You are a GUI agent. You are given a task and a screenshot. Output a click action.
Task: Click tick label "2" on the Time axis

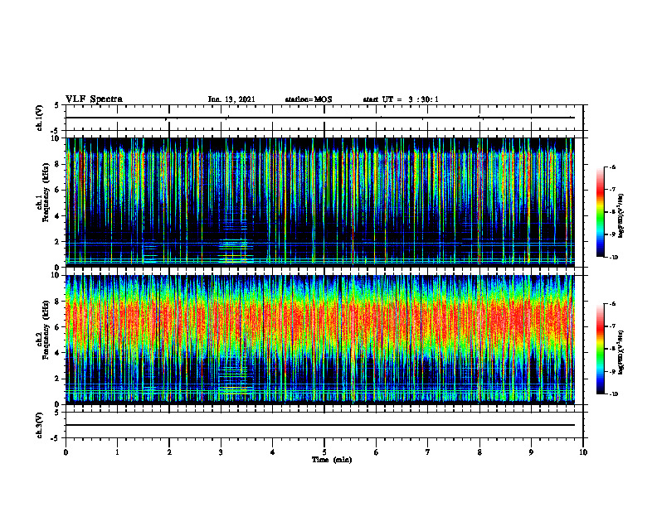(x=169, y=452)
